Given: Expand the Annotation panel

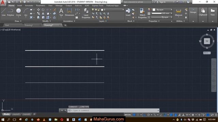Looking at the screenshot, I should pyautogui.click(x=69, y=21).
